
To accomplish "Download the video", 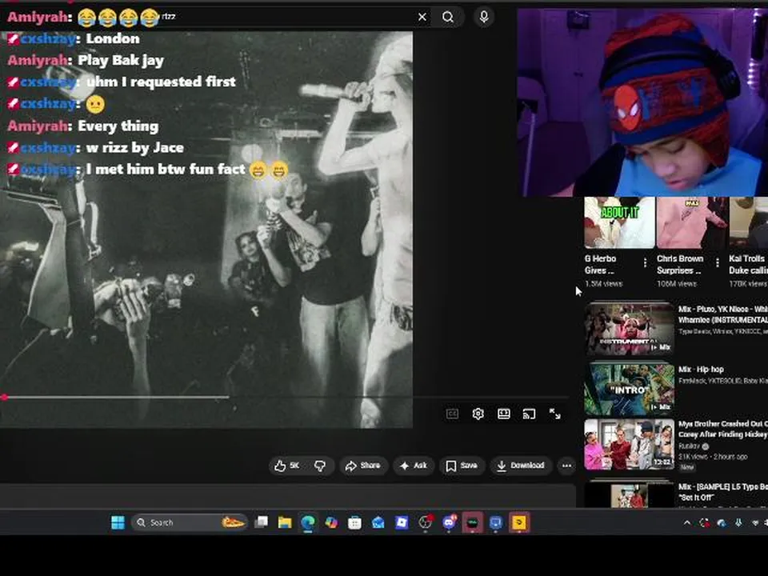I will tap(520, 466).
